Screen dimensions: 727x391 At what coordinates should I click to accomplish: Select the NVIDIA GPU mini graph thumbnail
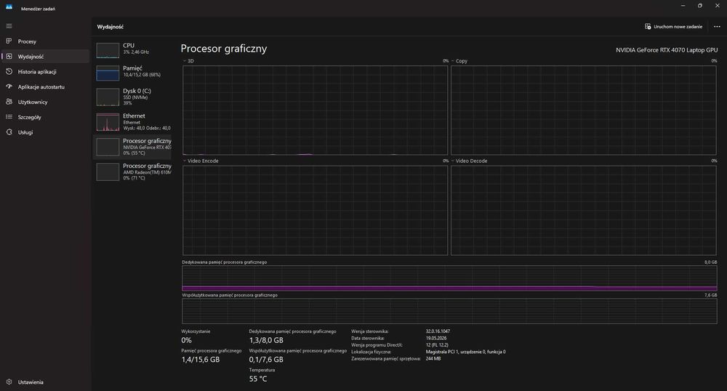coord(108,148)
